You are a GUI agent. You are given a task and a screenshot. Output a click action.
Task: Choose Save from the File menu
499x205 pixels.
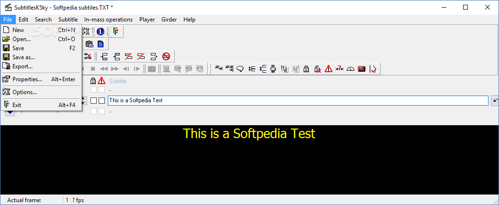click(41, 48)
